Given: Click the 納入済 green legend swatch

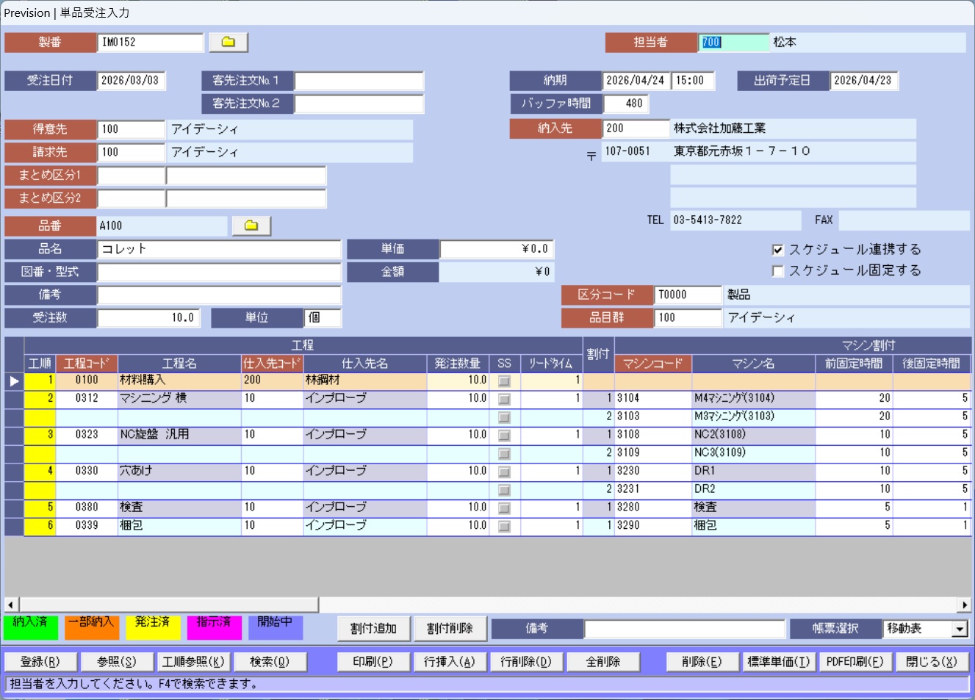Looking at the screenshot, I should [x=30, y=628].
